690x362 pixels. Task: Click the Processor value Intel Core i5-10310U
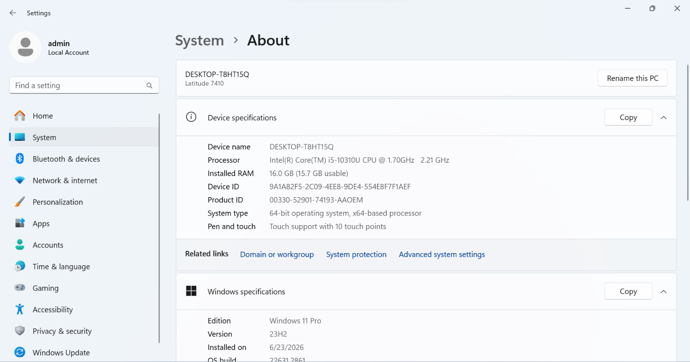click(359, 160)
